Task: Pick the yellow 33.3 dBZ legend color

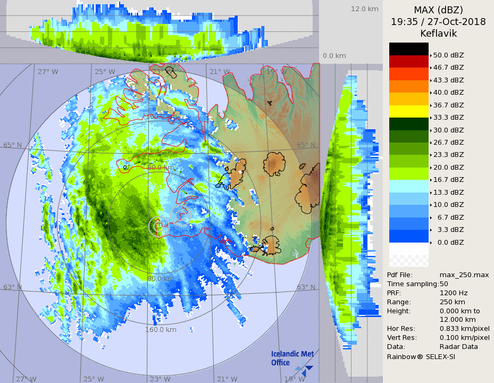Action: 408,111
